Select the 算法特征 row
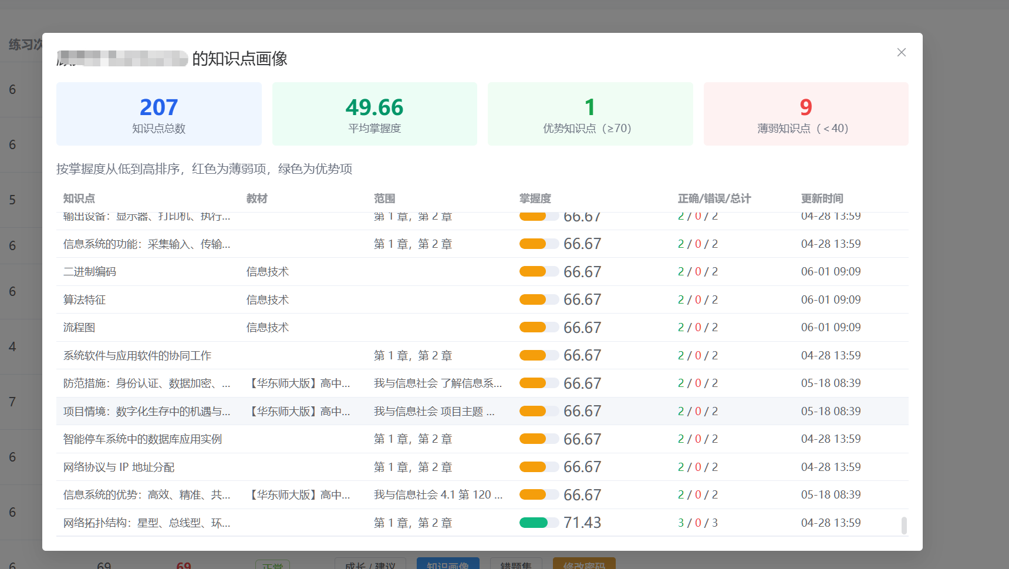Image resolution: width=1009 pixels, height=569 pixels. [x=482, y=299]
